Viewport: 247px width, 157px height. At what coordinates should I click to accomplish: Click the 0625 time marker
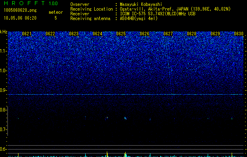121,34
